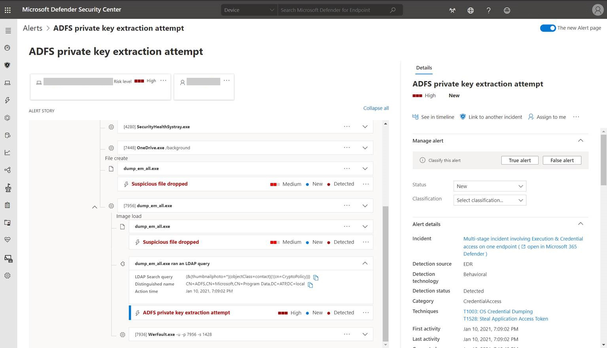Open the Status dropdown showing New

point(490,186)
